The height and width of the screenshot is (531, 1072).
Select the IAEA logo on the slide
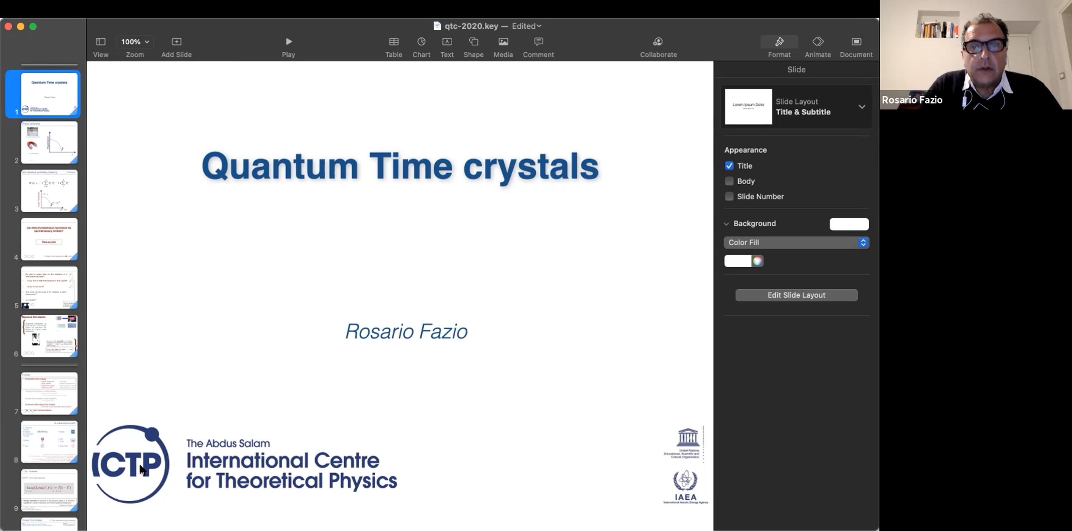685,487
